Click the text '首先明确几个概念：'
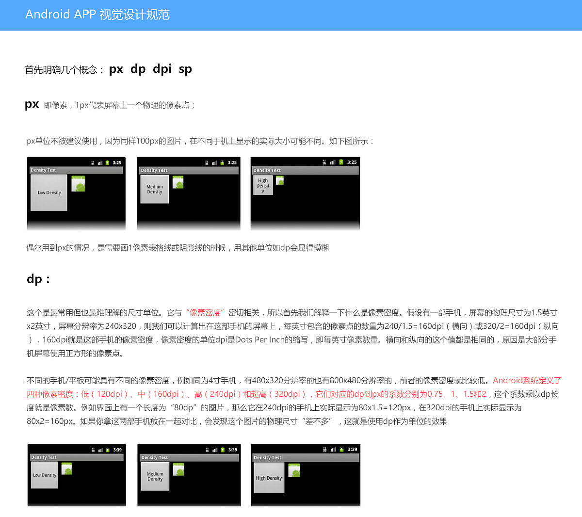Viewport: 582px width, 517px height. (x=65, y=70)
